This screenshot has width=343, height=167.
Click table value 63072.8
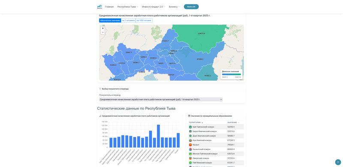[231, 154]
